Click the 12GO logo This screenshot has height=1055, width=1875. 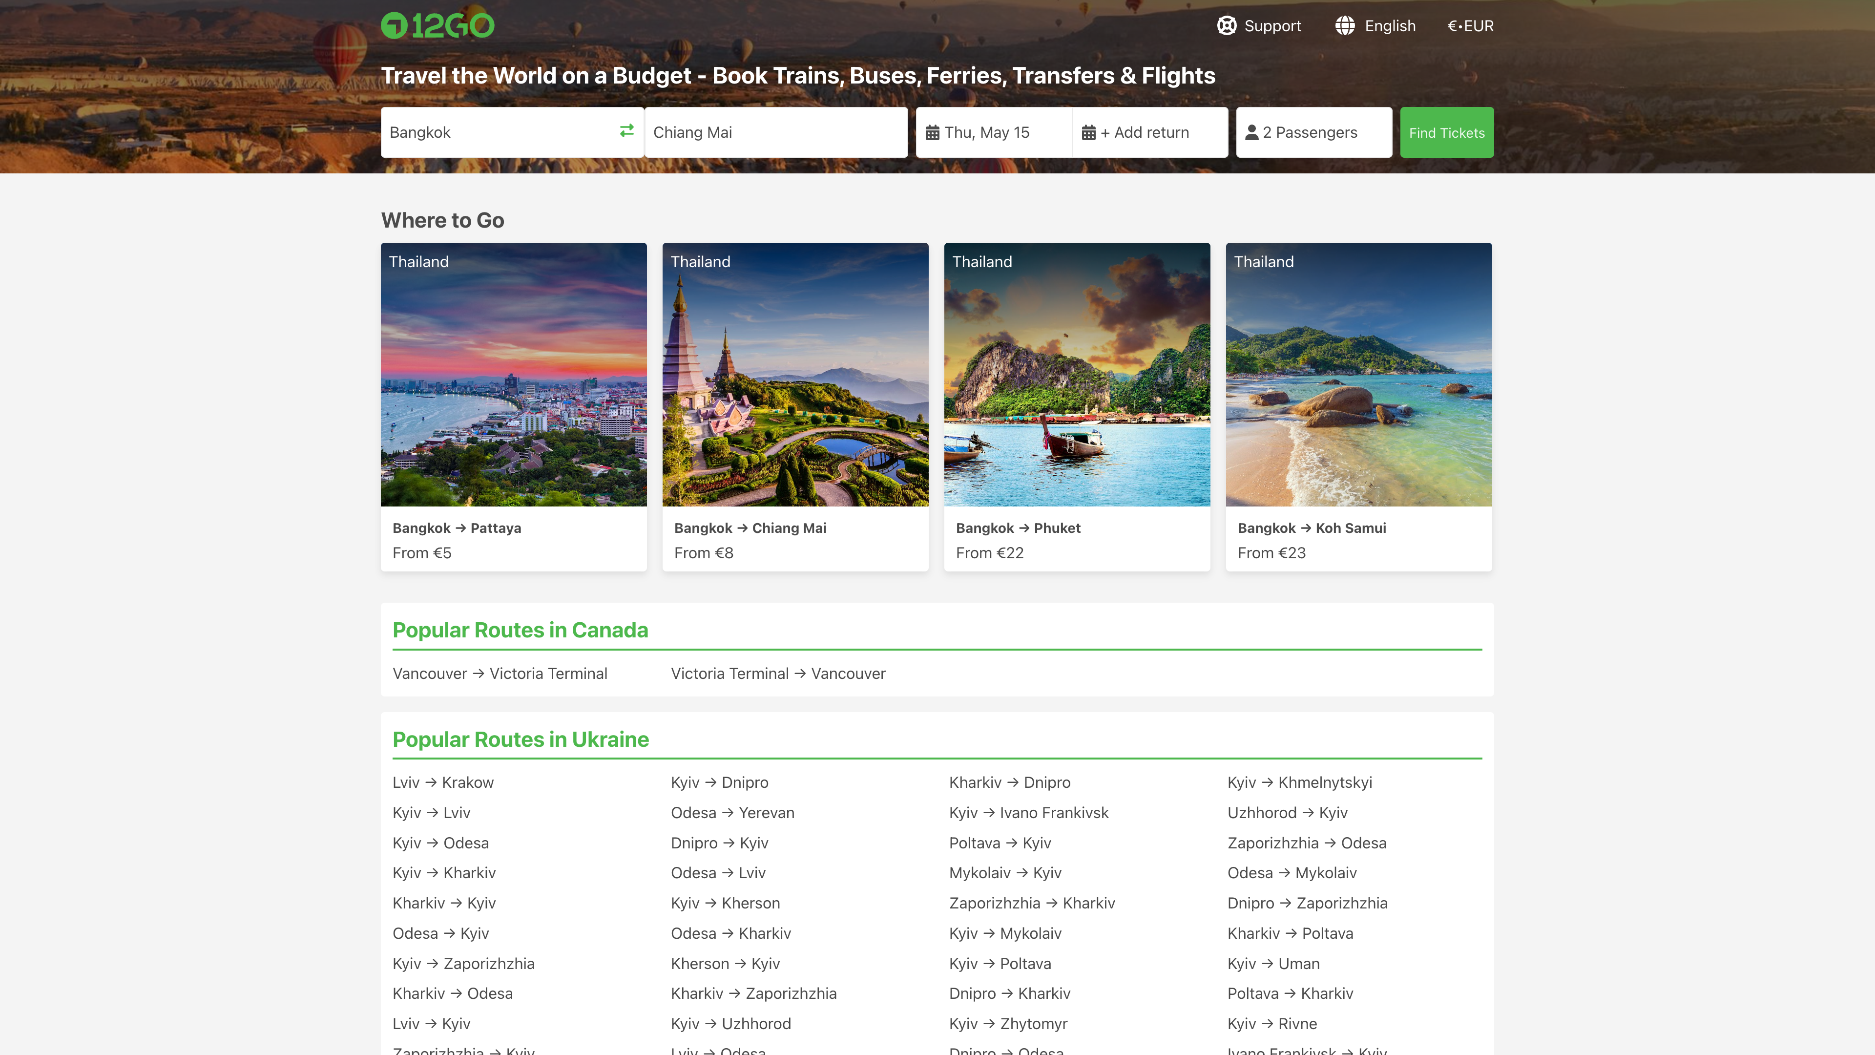pos(437,25)
